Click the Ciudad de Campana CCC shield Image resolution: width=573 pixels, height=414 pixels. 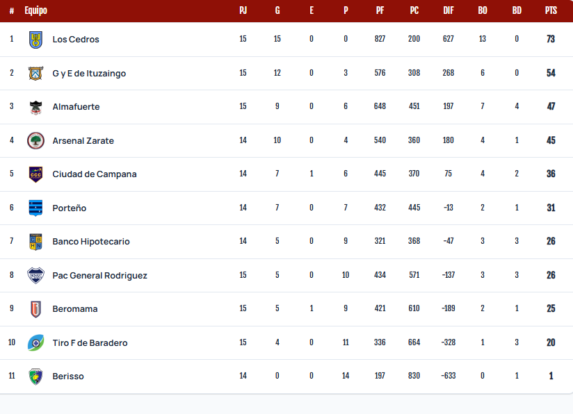pyautogui.click(x=36, y=174)
